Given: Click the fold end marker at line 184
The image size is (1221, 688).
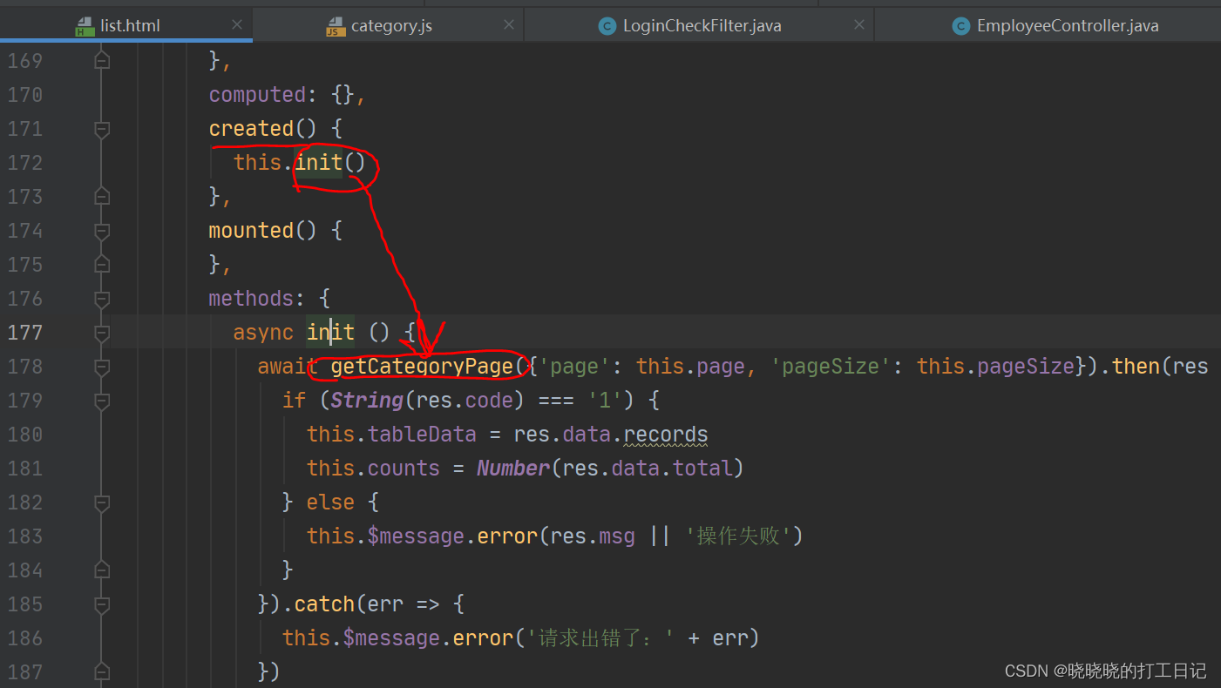Looking at the screenshot, I should (x=102, y=570).
